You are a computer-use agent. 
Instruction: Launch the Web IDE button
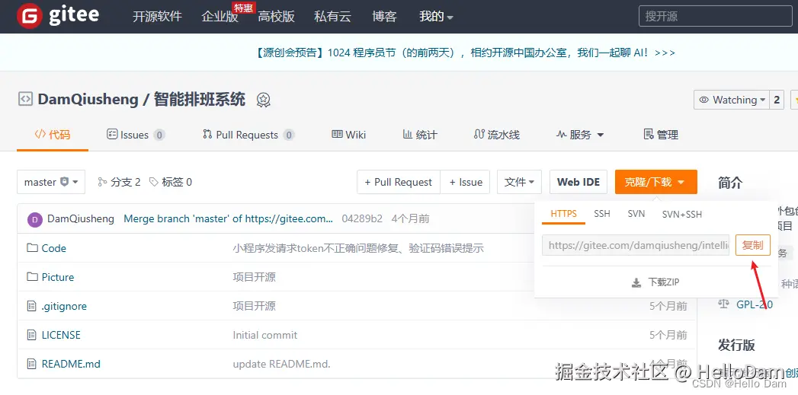(578, 182)
